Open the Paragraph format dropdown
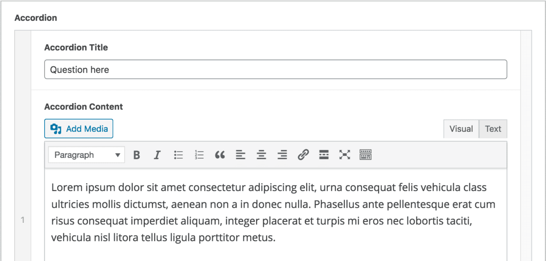 (x=86, y=155)
